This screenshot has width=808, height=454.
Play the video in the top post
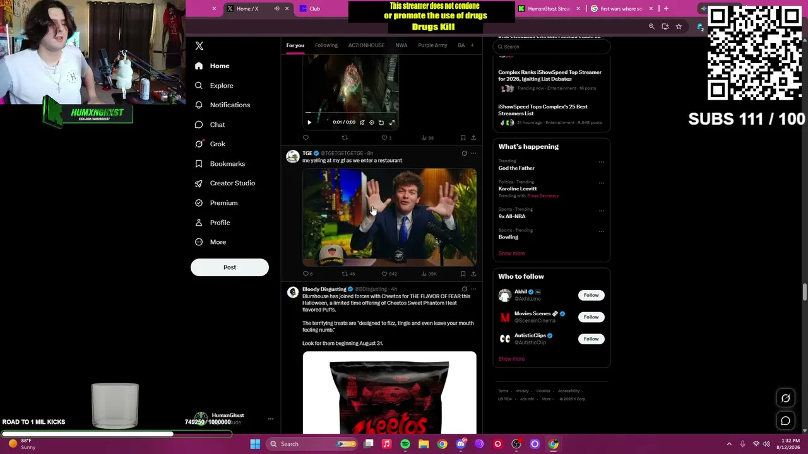click(x=309, y=122)
